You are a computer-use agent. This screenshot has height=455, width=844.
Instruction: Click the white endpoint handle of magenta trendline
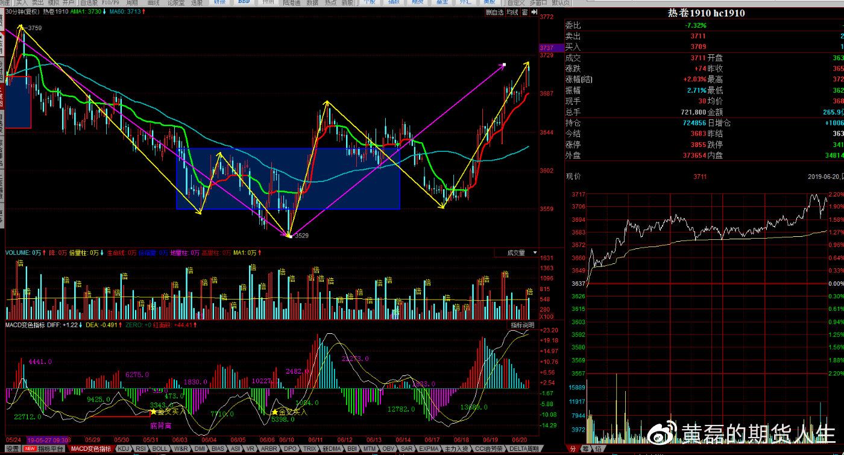(x=505, y=64)
